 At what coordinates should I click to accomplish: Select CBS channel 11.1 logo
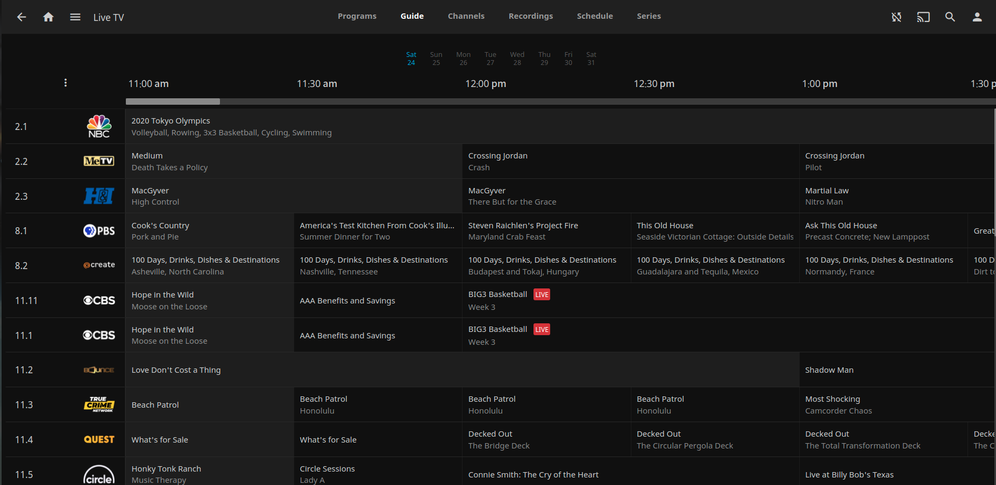tap(99, 335)
